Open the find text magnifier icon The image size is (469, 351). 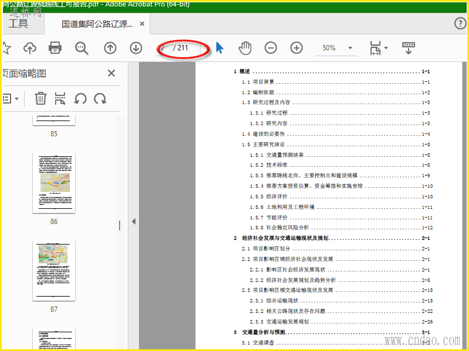[81, 48]
